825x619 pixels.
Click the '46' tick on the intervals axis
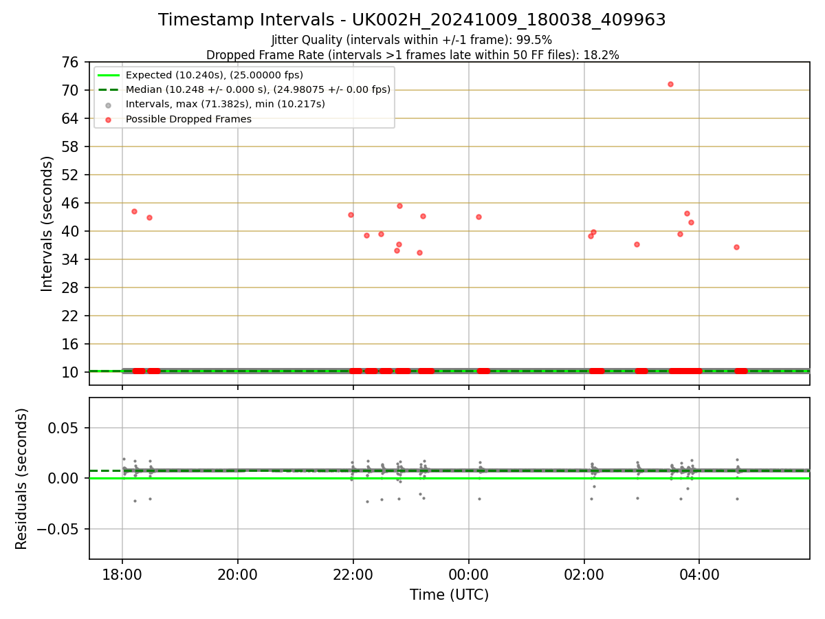coord(71,203)
